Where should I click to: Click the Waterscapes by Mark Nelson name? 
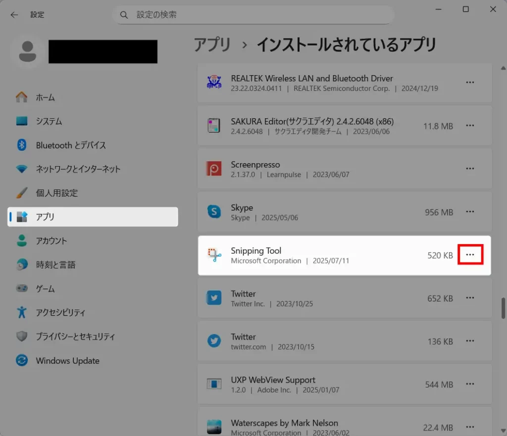coord(284,423)
